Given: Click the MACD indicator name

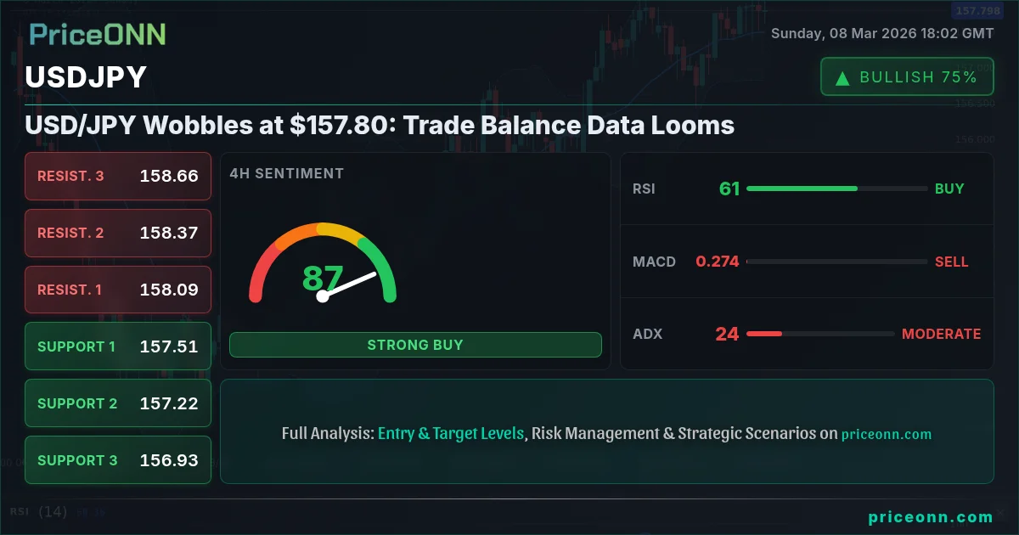Looking at the screenshot, I should pos(654,262).
